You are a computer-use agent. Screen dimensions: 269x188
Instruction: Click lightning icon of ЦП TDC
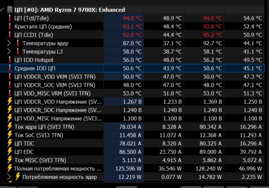[x=10, y=144]
